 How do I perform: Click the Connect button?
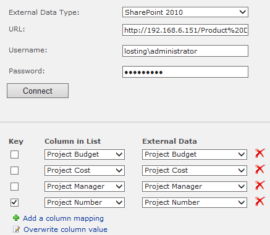click(38, 91)
